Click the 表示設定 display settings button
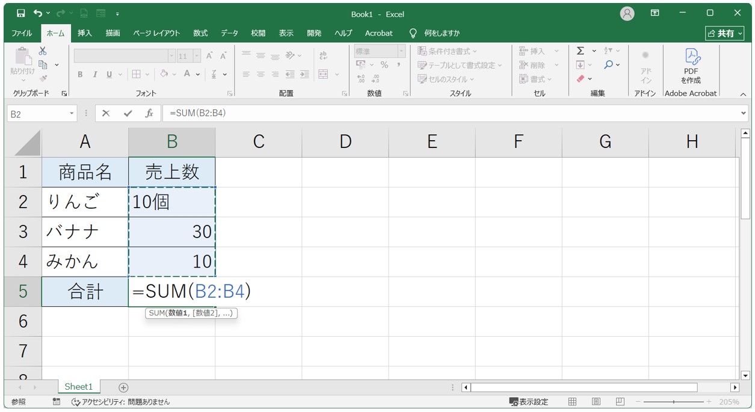This screenshot has height=412, width=755. 529,402
